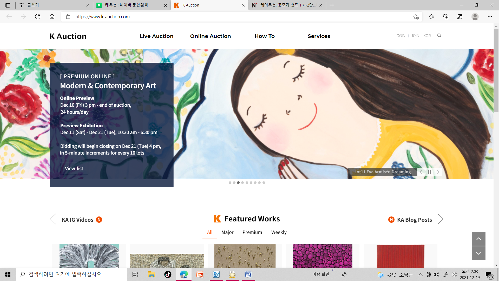Screen dimensions: 499x281
Task: Go to next banner slide
Action: 438,172
